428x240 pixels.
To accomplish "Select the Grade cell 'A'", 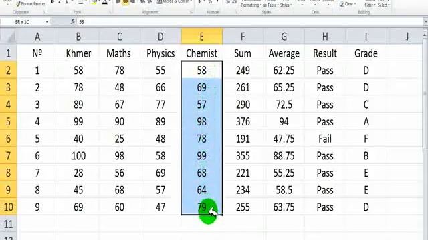I will (x=366, y=121).
